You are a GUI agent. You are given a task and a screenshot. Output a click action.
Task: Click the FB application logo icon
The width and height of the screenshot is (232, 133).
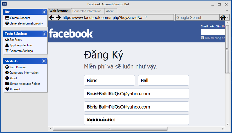(4, 4)
